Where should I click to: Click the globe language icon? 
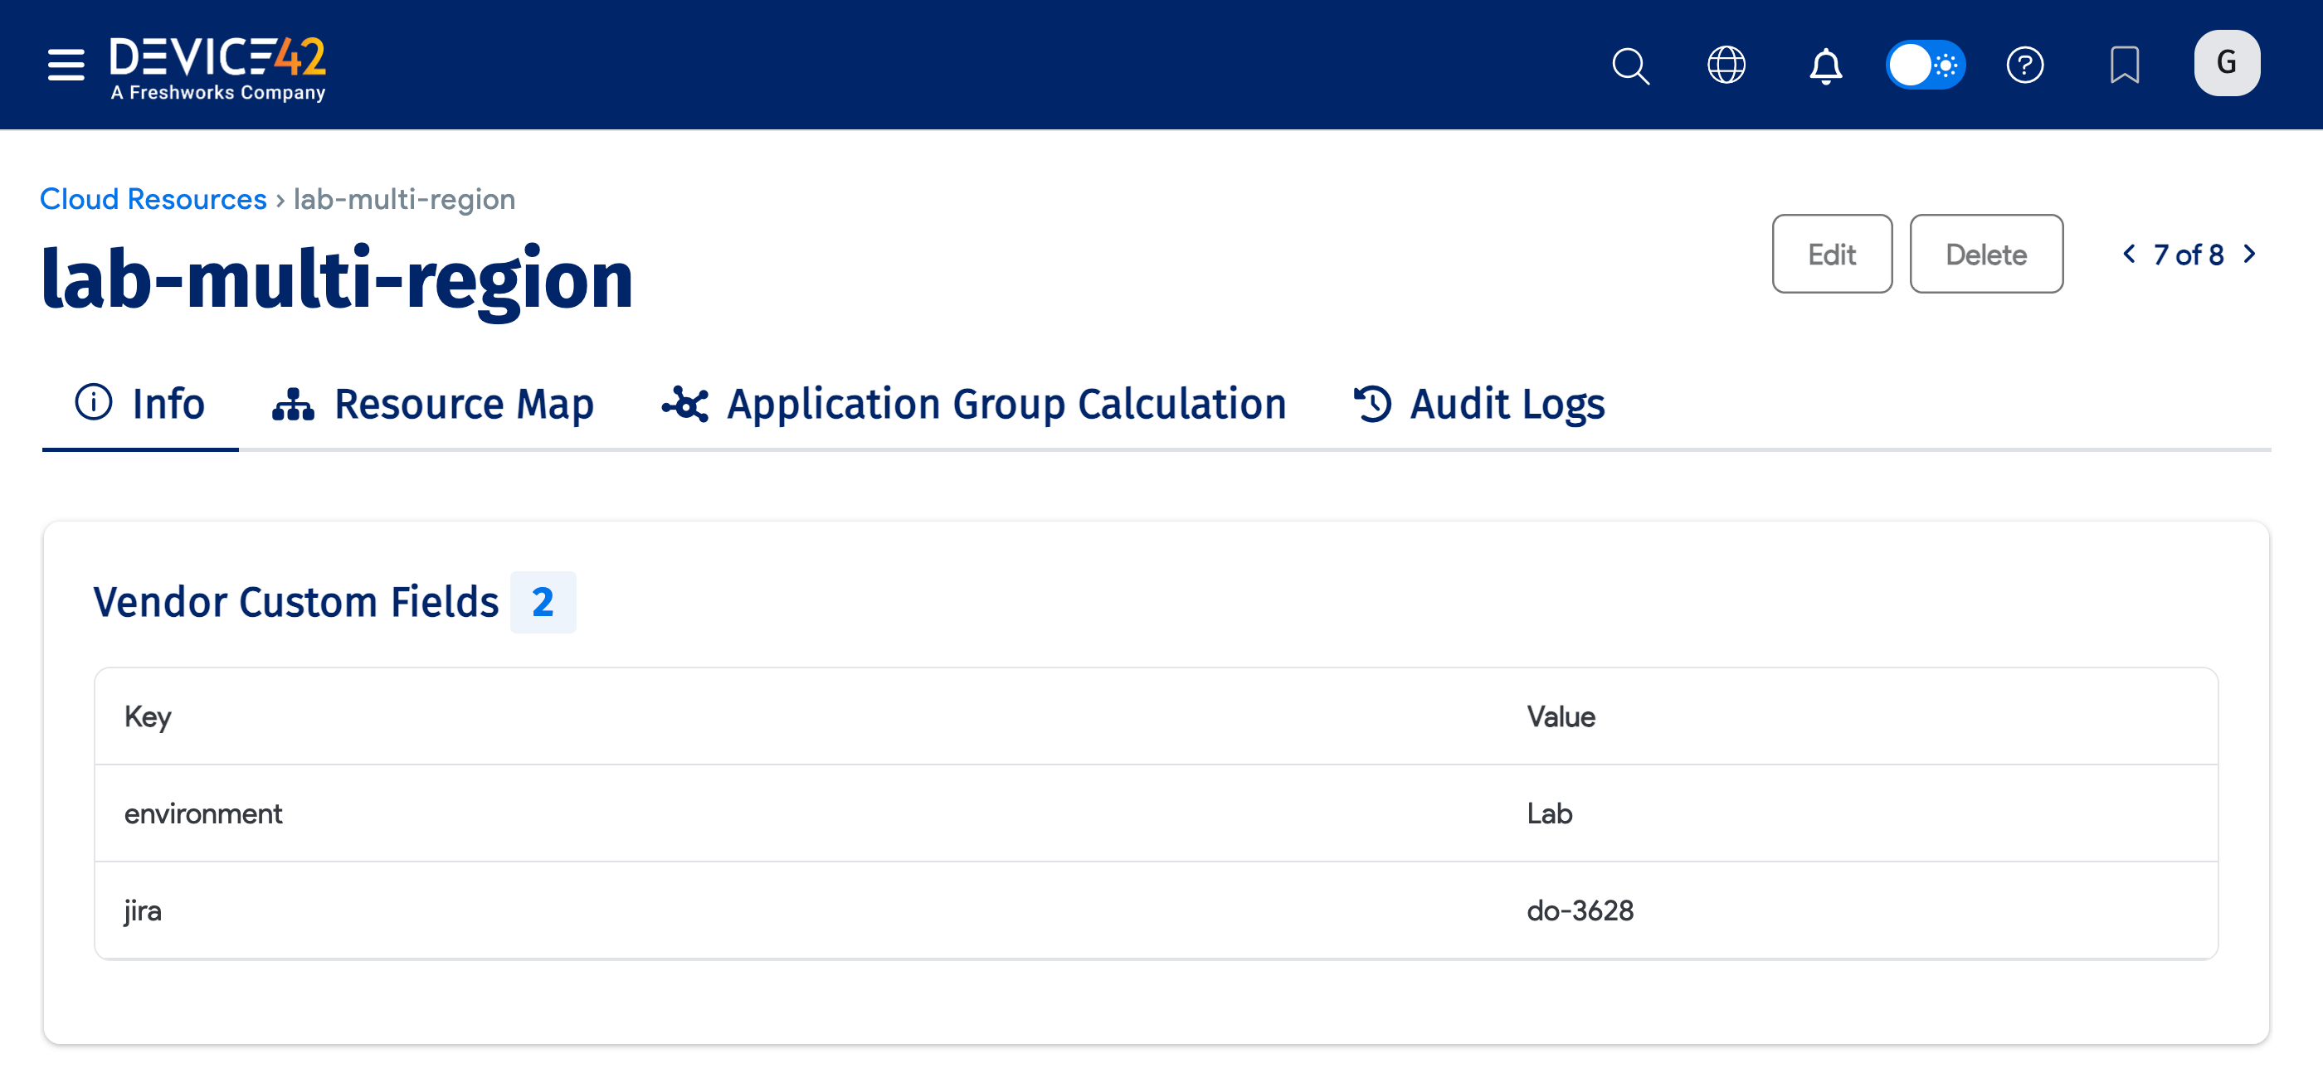click(1726, 65)
